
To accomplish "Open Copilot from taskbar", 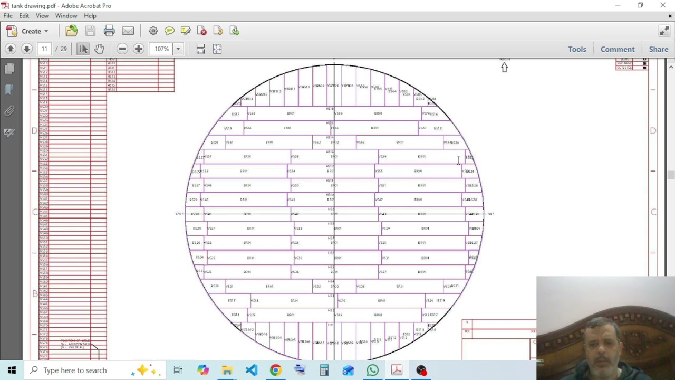I will [x=203, y=370].
